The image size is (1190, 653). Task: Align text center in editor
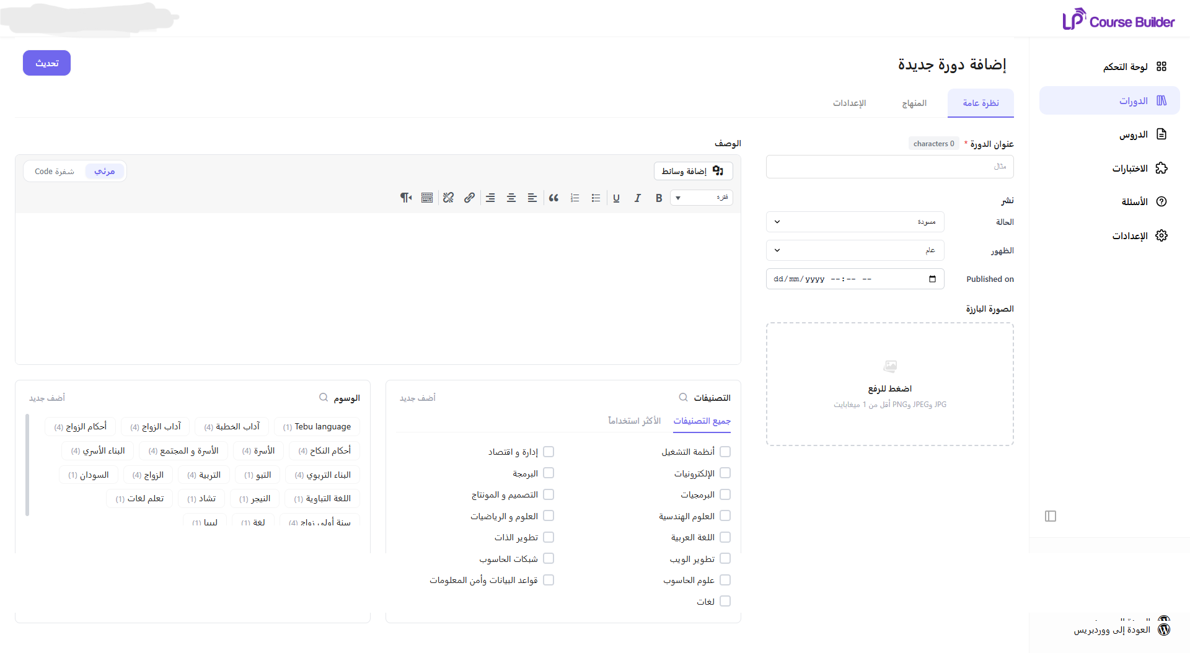coord(511,198)
